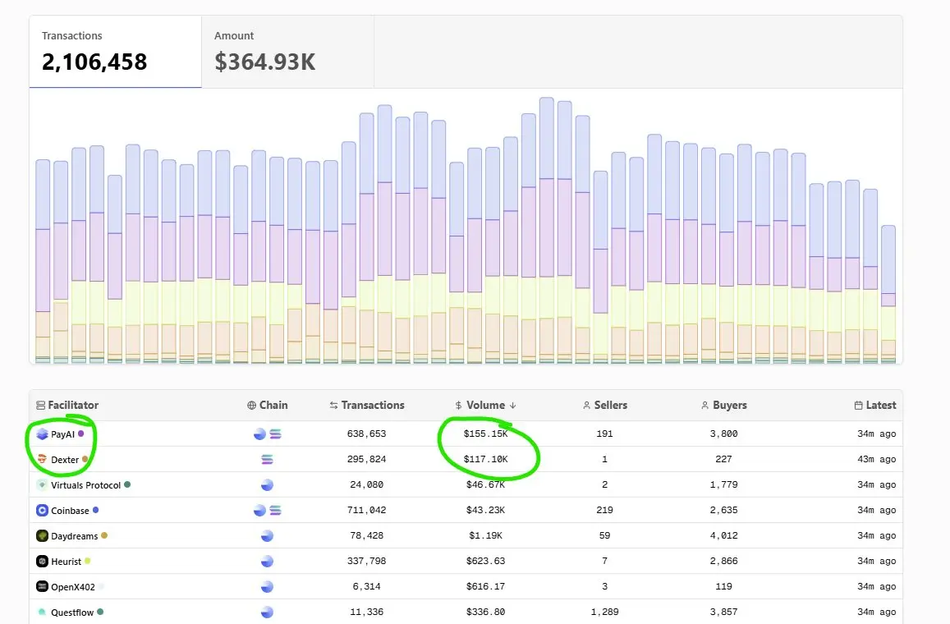Click the Heurist facilitator logo icon
Screen dimensions: 950x624
click(42, 562)
